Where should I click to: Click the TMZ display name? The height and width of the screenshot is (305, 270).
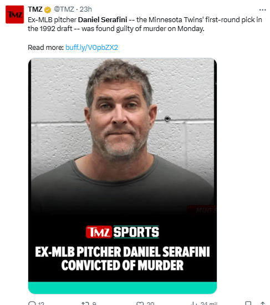coord(35,9)
